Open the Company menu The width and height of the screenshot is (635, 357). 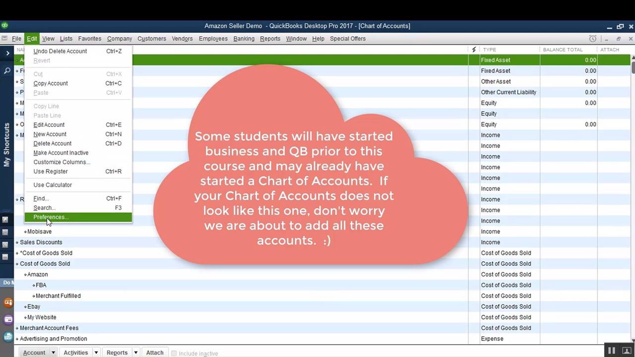120,39
